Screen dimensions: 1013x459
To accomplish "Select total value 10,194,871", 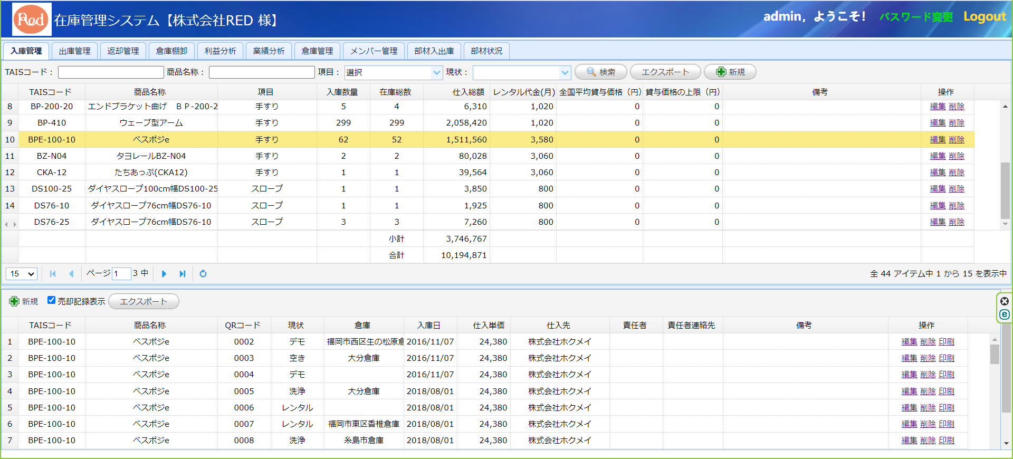I will point(464,255).
